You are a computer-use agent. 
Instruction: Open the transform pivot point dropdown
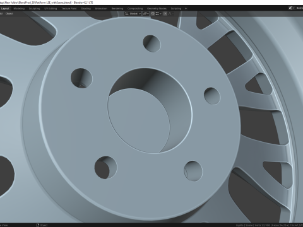pyautogui.click(x=146, y=14)
